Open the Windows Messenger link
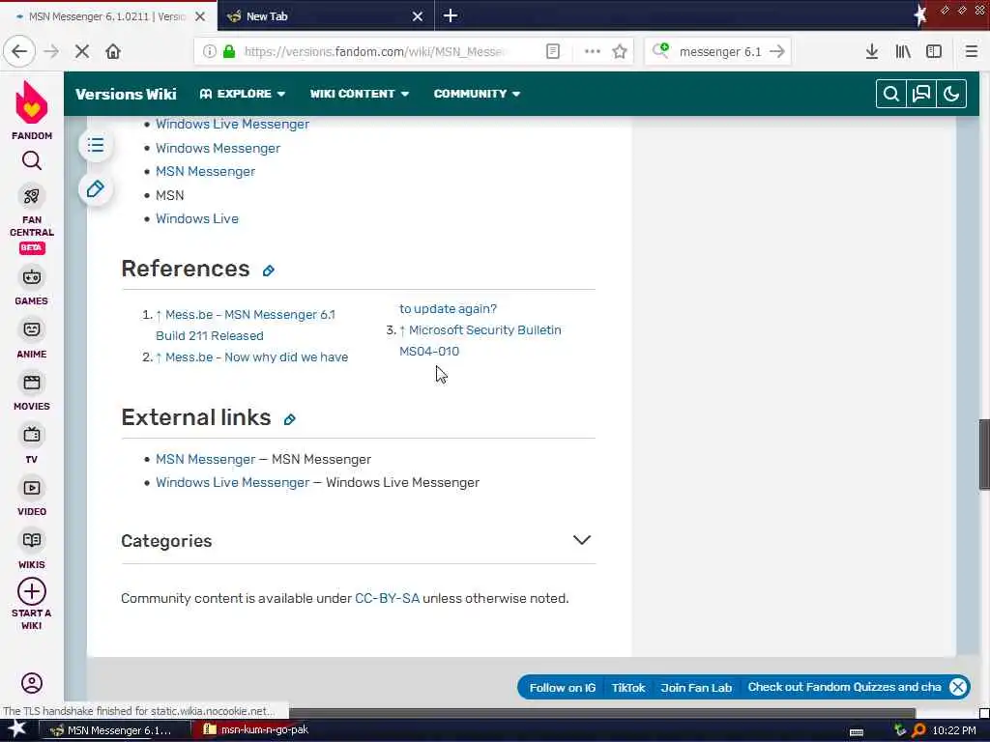The image size is (990, 742). (x=218, y=148)
